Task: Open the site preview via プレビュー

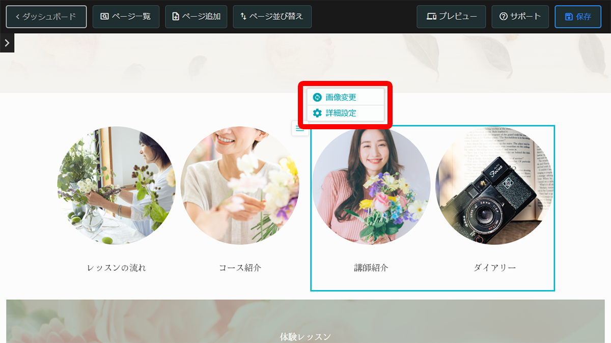Action: tap(451, 16)
